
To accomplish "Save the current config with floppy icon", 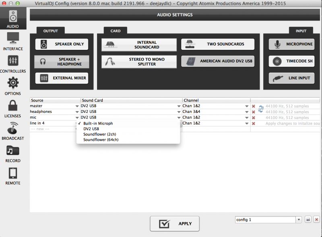I will point(308,220).
